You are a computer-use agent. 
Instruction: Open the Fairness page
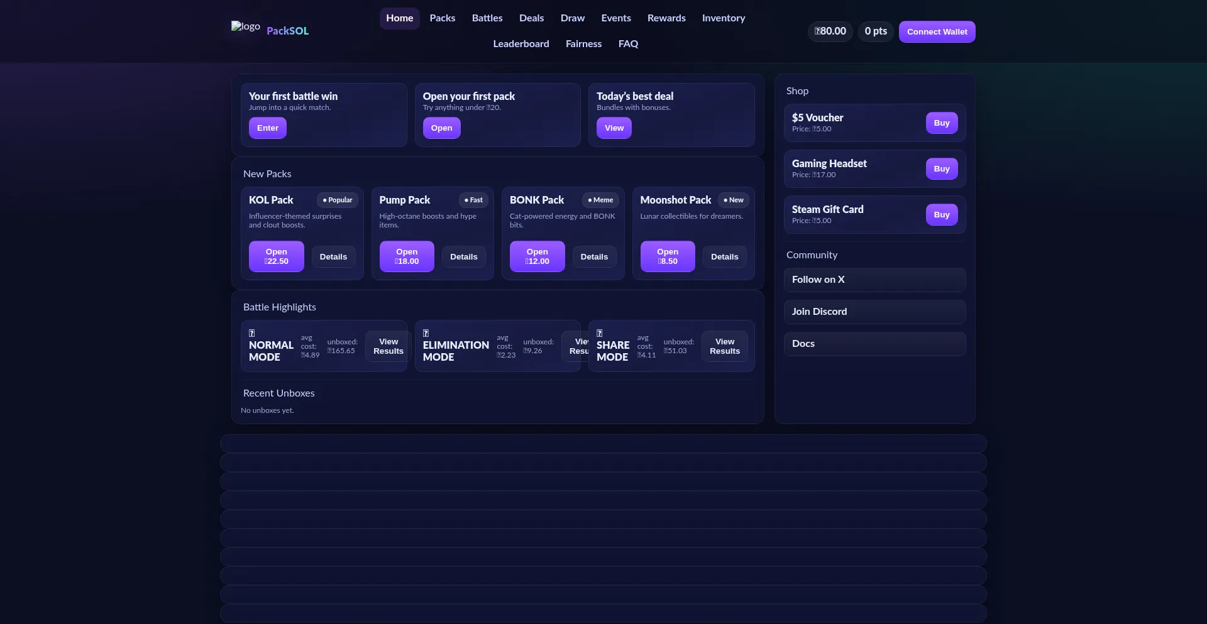point(583,44)
